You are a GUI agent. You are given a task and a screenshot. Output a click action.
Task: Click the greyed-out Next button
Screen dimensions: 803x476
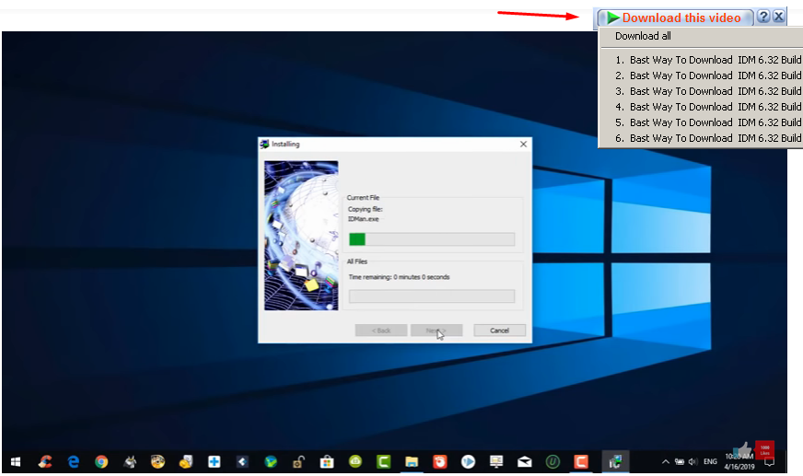[x=436, y=331]
